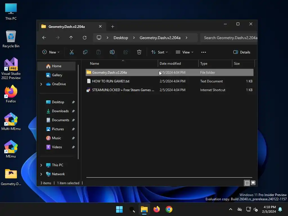The image size is (288, 216).
Task: Open Chrome from taskbar
Action: (169, 209)
